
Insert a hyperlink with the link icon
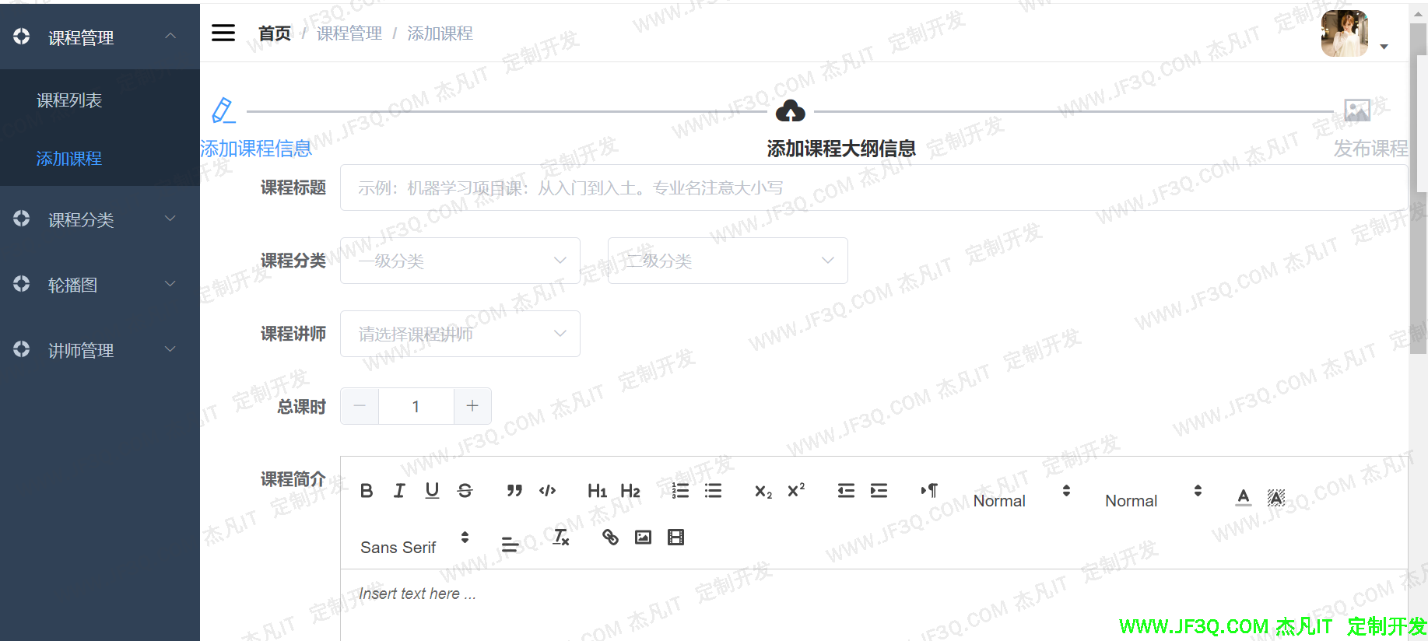tap(610, 538)
